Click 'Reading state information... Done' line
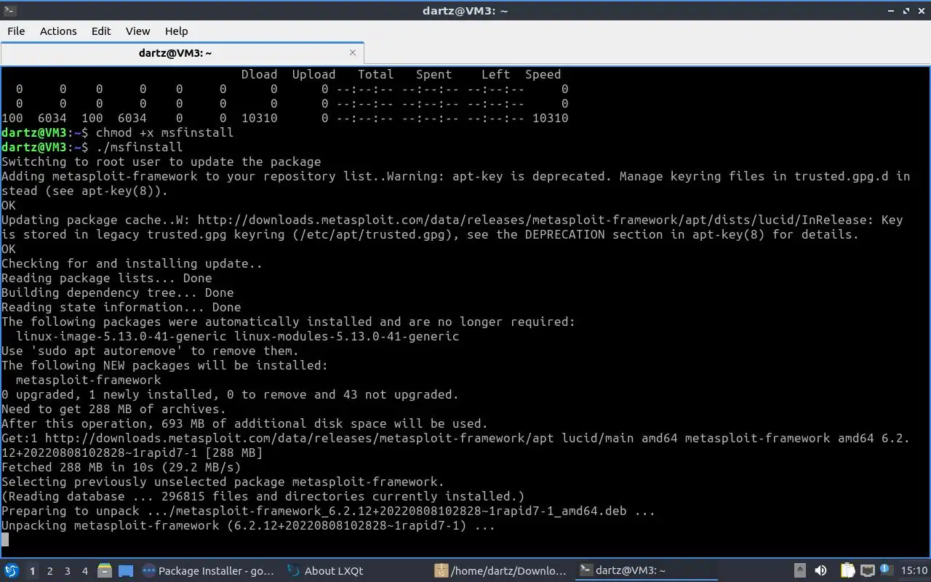This screenshot has width=931, height=582. (x=121, y=307)
